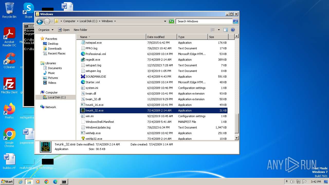The width and height of the screenshot is (329, 185).
Task: Open the view options dropdown arrow
Action: click(x=219, y=30)
